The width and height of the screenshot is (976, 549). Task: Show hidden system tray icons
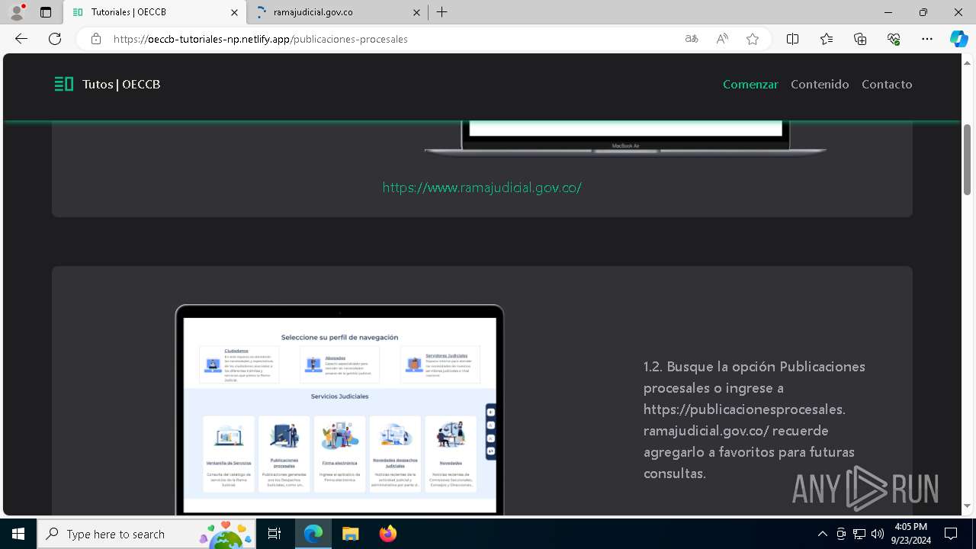coord(822,534)
